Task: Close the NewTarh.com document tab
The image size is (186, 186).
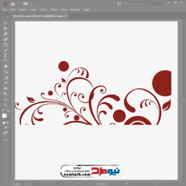Action: (x=66, y=16)
